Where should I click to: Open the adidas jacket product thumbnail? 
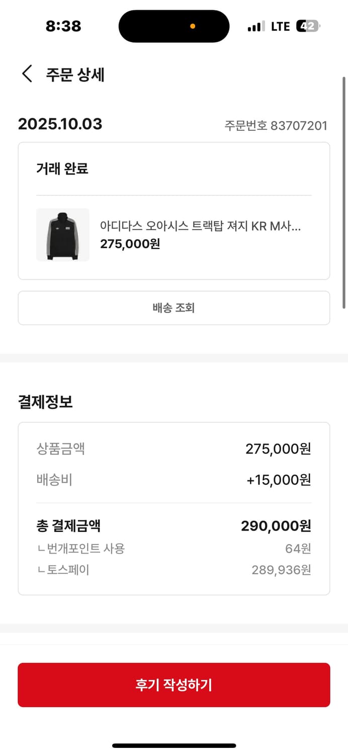click(x=63, y=235)
